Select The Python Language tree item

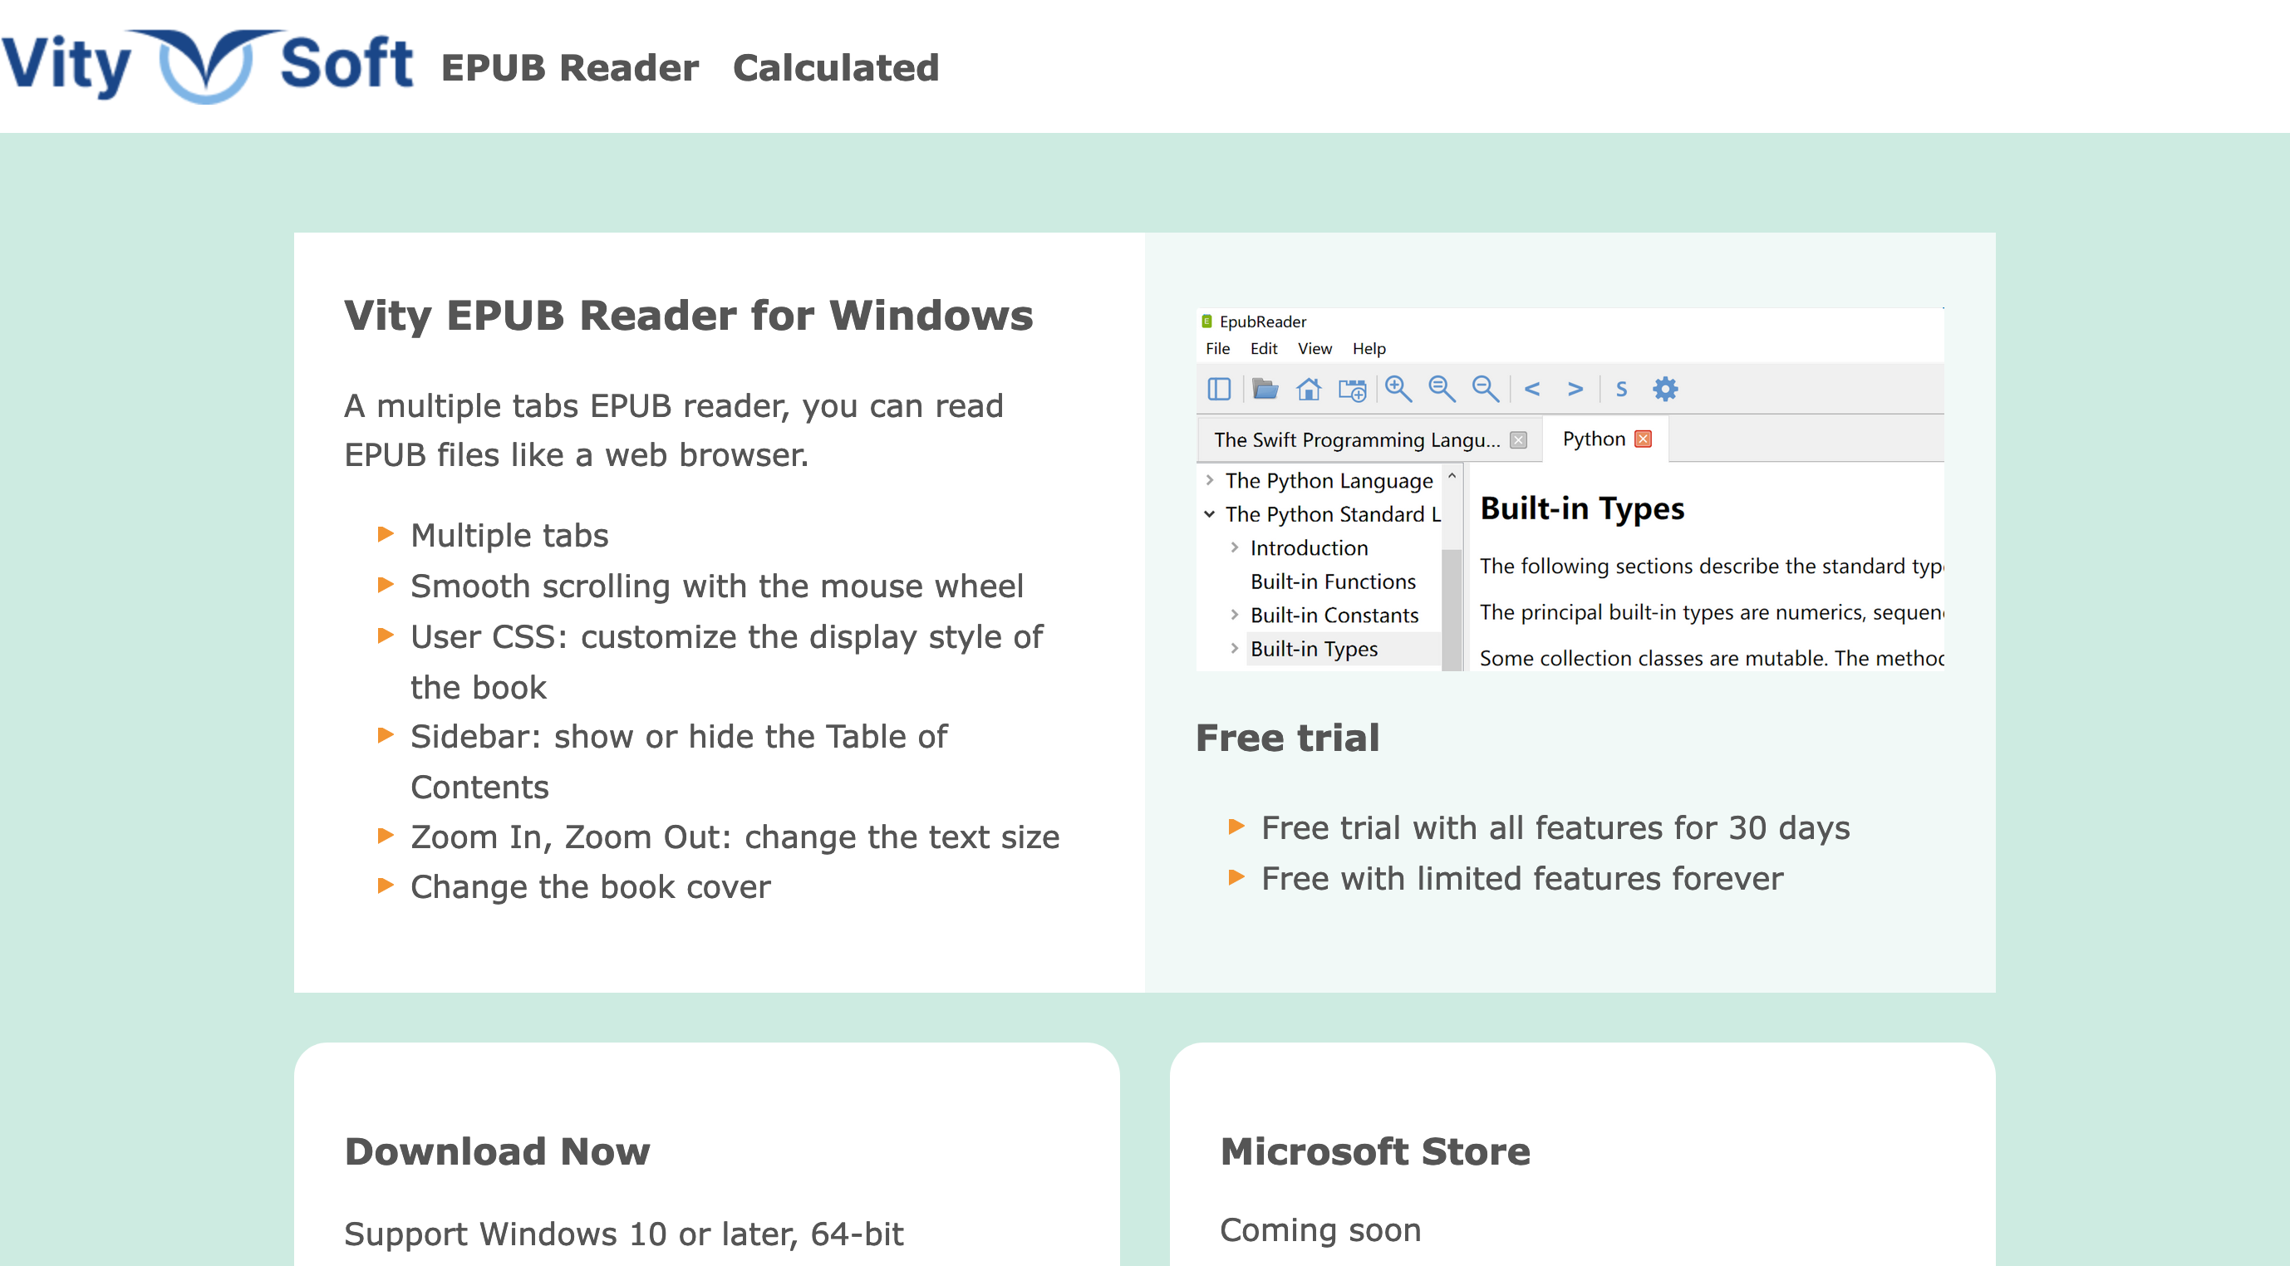[x=1329, y=481]
